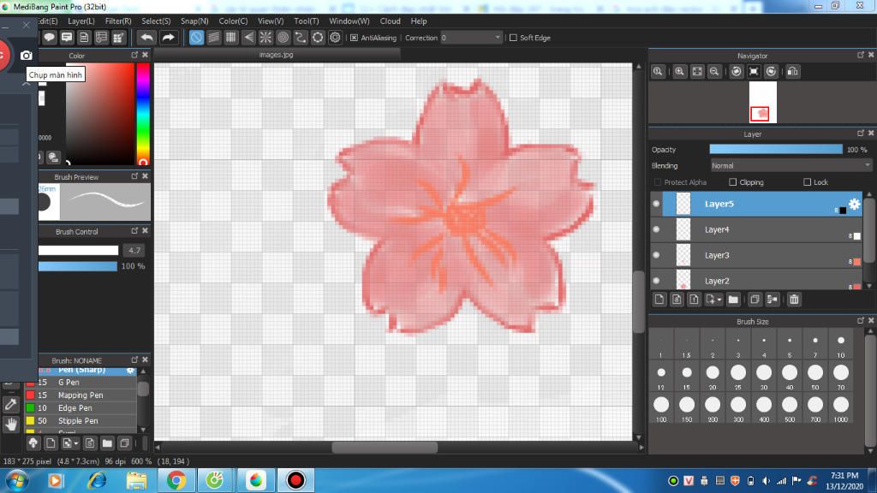Rotate canvas left in Navigator
The image size is (877, 493).
click(737, 72)
